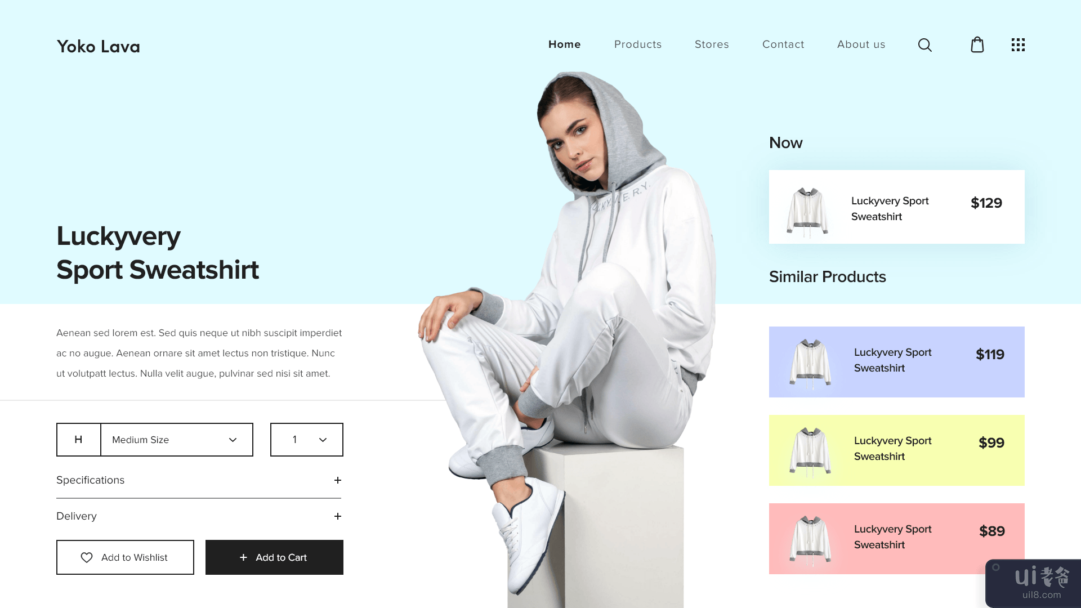Click the search icon in navbar

coord(925,44)
